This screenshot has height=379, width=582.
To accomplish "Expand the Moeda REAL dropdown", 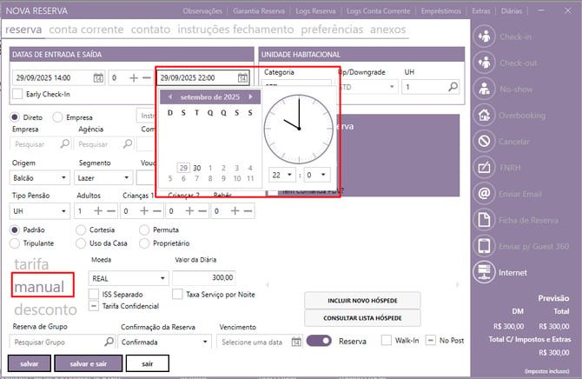I will point(129,278).
